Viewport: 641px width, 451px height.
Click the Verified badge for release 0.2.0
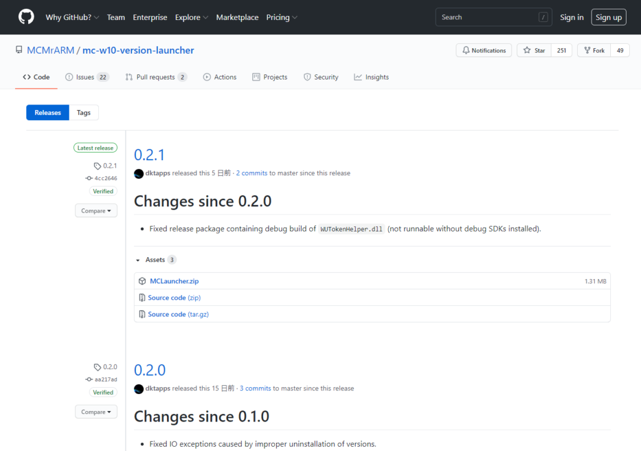[x=103, y=392]
